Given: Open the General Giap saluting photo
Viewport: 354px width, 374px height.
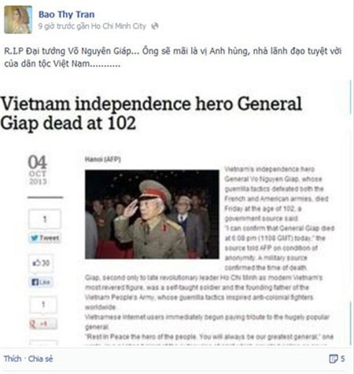Looking at the screenshot, I should click(152, 214).
